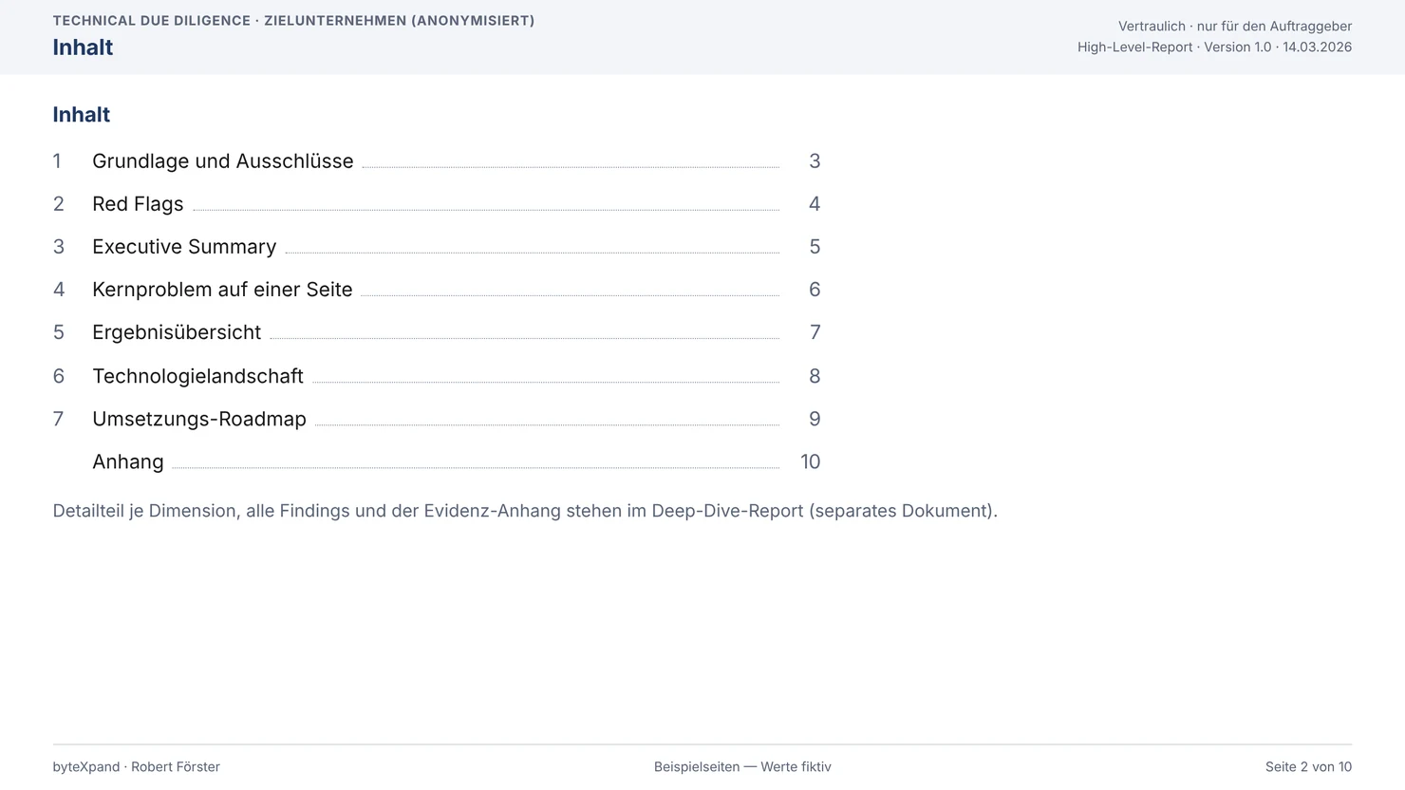
Task: Open the 'Grundlage und Ausschlüsse' contents entry
Action: (x=222, y=161)
